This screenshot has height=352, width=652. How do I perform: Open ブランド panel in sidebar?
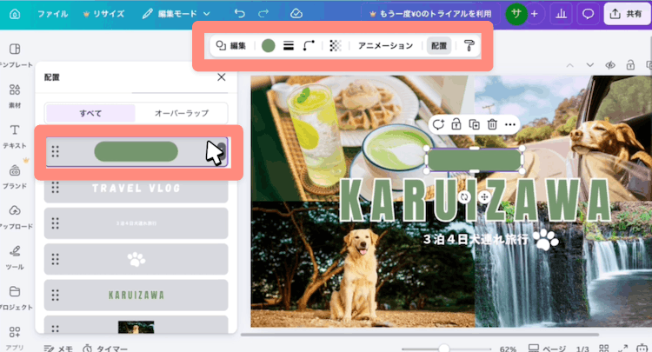point(15,176)
